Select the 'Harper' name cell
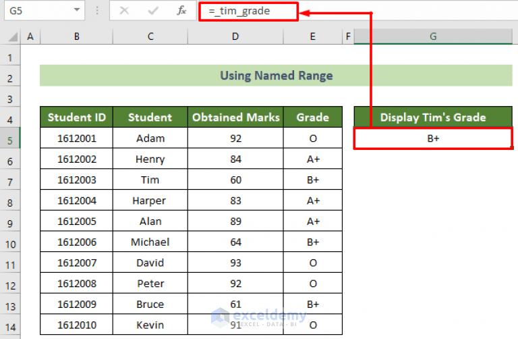 tap(150, 201)
